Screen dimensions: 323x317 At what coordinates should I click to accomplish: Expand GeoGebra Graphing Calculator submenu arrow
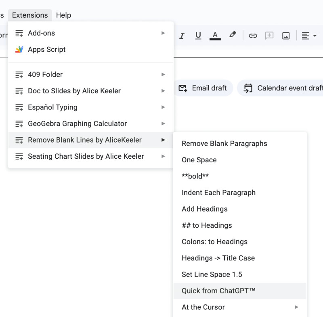pyautogui.click(x=163, y=124)
